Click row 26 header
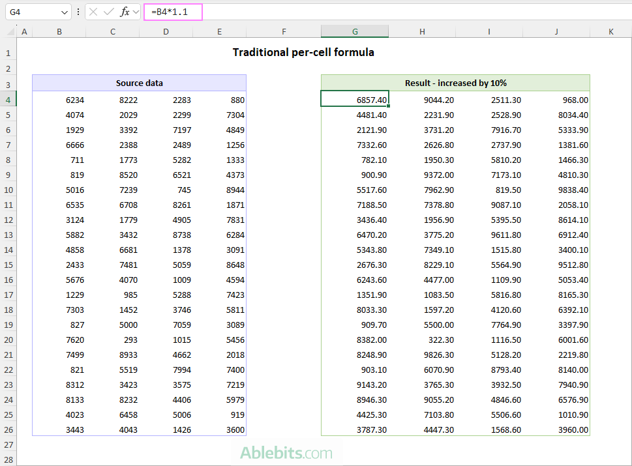 coord(8,430)
